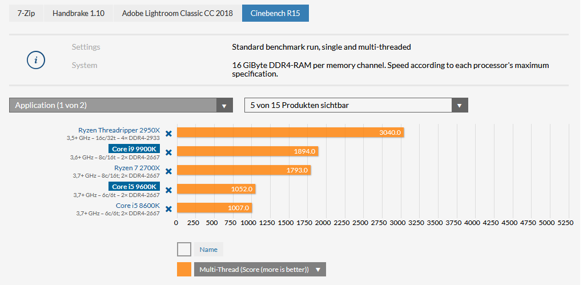Open the Ryzen Threadripper 2950X link

point(119,130)
